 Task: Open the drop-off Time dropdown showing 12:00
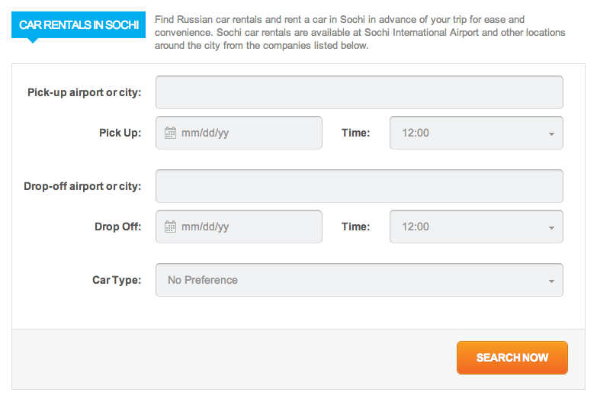coord(476,227)
